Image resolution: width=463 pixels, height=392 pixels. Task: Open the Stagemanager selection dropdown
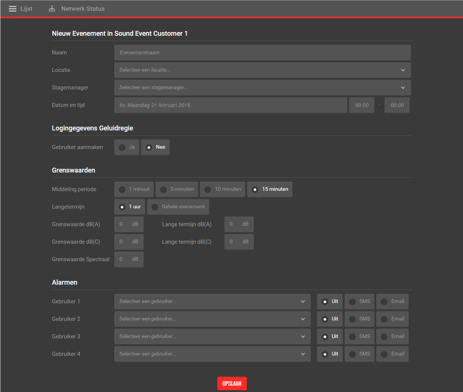coord(262,88)
